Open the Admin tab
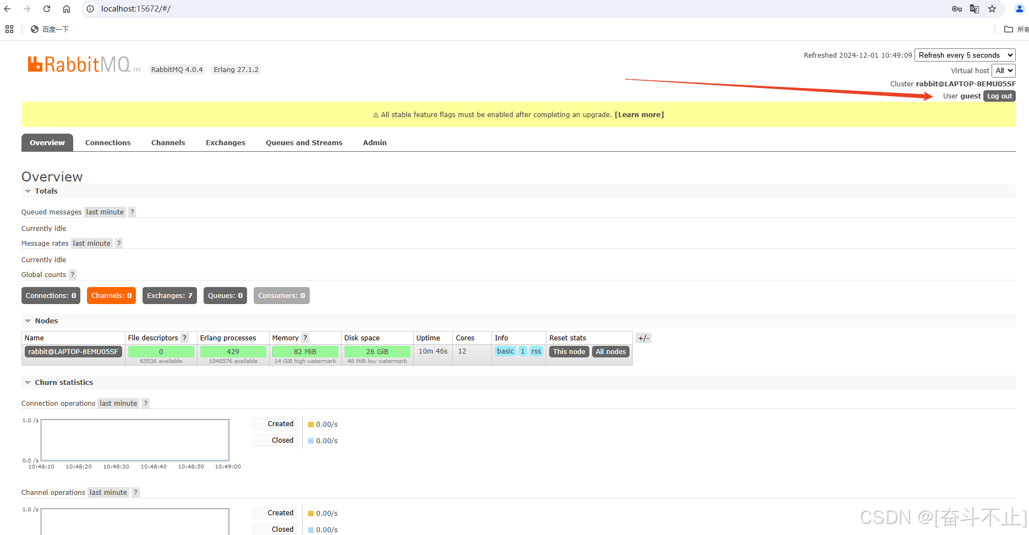This screenshot has width=1029, height=535. (x=375, y=142)
